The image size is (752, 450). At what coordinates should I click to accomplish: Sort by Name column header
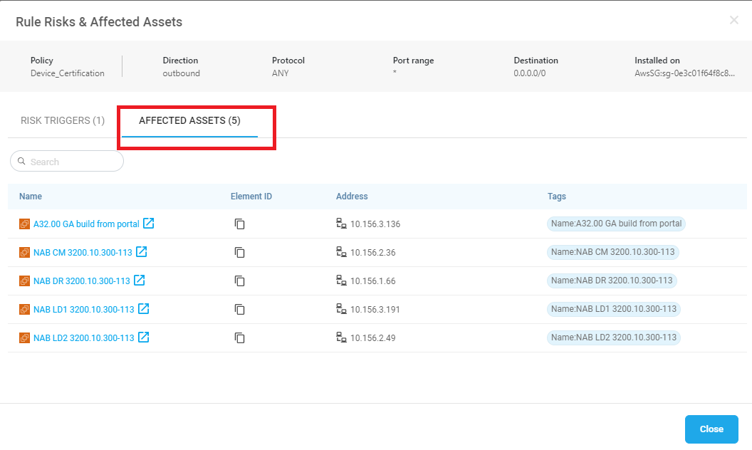pyautogui.click(x=30, y=197)
